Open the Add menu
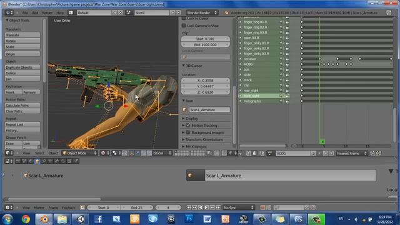Screen dimensions: 400x225 coord(35,12)
